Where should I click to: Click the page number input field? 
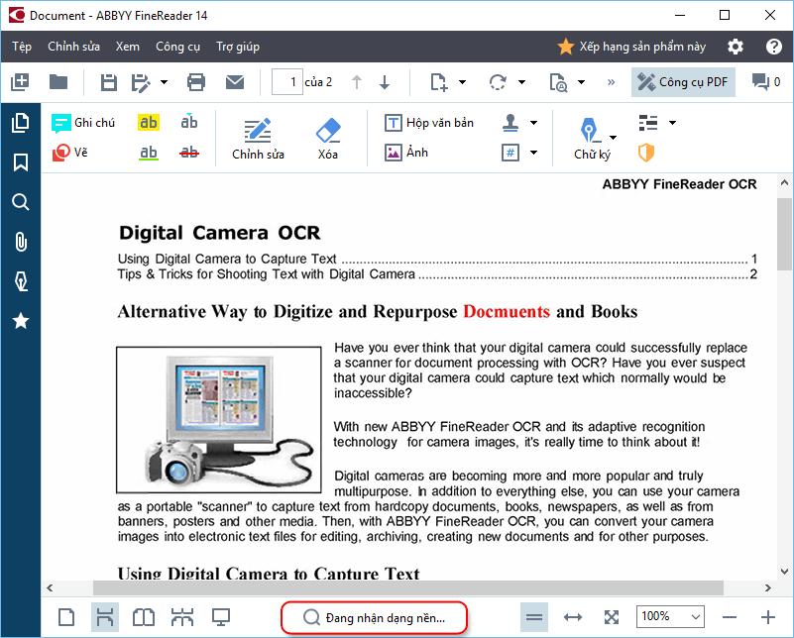click(x=287, y=82)
